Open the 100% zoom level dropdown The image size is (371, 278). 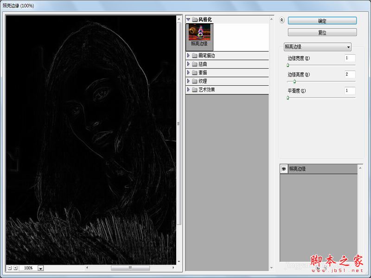40,268
